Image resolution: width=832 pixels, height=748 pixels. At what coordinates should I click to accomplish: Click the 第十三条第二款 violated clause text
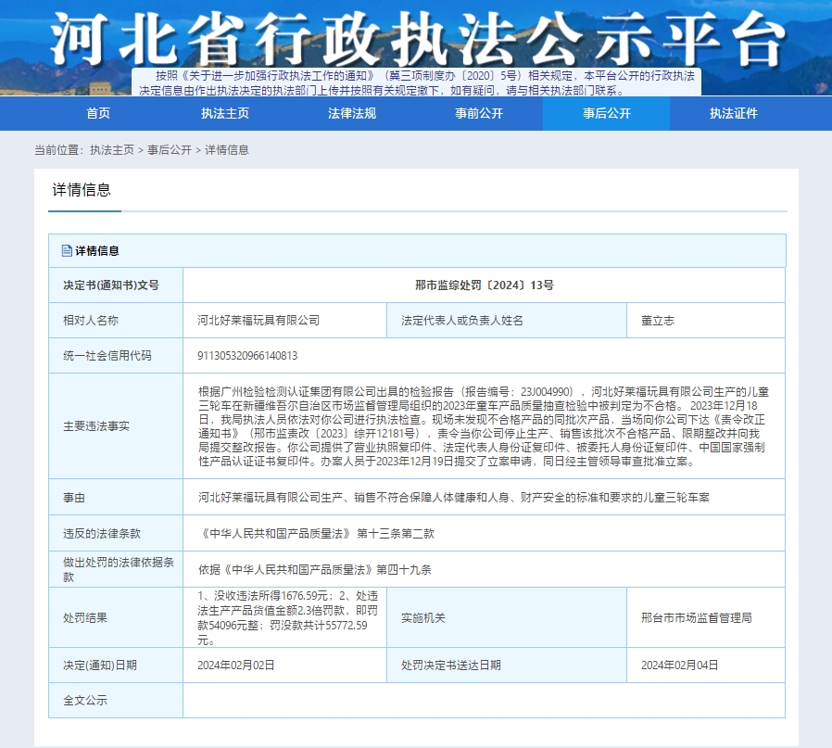[396, 534]
